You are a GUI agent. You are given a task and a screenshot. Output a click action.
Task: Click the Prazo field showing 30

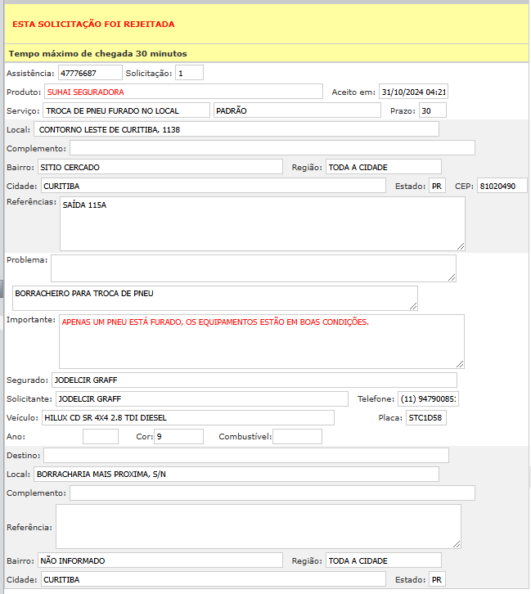click(432, 110)
